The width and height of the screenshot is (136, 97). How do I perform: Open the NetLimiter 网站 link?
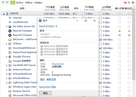(48, 87)
